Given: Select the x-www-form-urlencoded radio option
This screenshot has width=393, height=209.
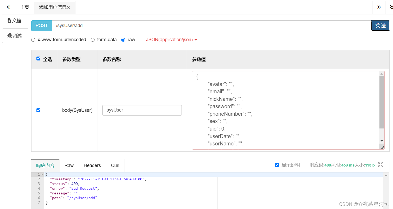Looking at the screenshot, I should (x=33, y=40).
